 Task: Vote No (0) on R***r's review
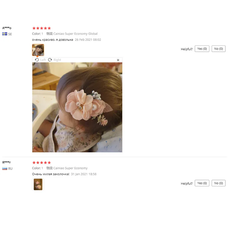[218, 183]
